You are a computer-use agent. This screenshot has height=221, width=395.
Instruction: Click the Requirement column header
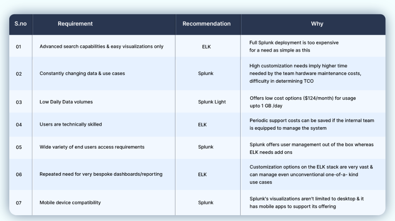point(75,24)
